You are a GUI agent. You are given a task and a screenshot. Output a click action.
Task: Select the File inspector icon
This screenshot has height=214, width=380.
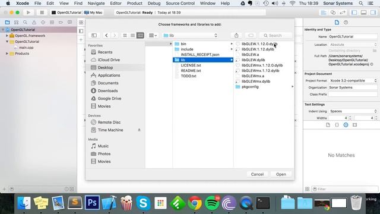click(x=337, y=23)
